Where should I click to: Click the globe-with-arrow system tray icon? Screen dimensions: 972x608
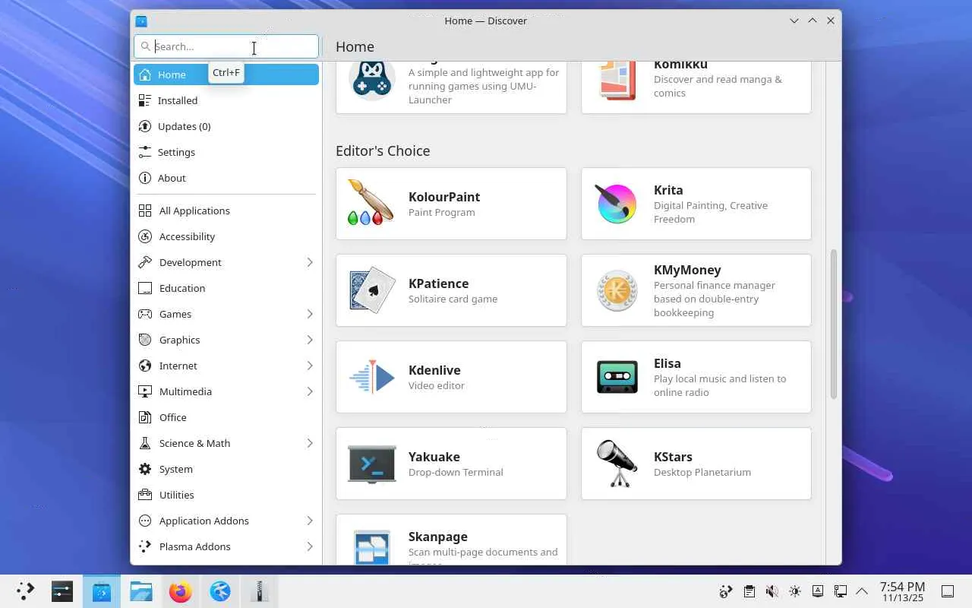coord(727,591)
